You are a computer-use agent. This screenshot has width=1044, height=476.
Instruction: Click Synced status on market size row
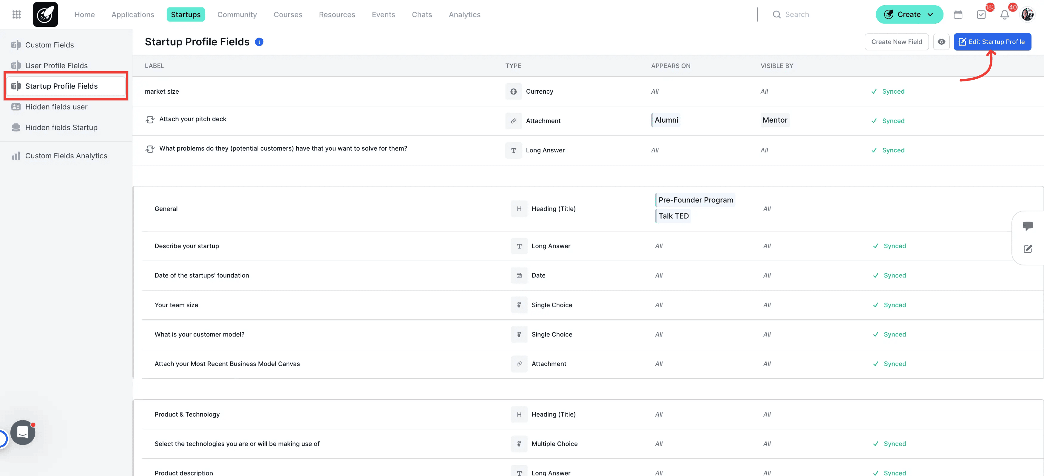[888, 92]
